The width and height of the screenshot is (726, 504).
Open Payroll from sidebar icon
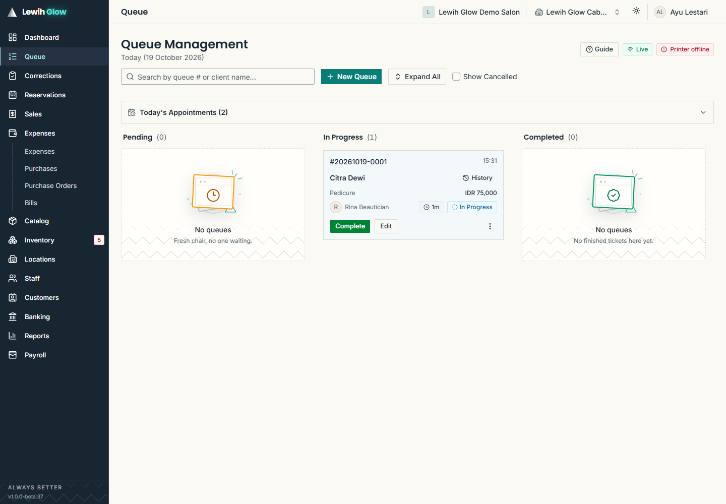coord(13,355)
